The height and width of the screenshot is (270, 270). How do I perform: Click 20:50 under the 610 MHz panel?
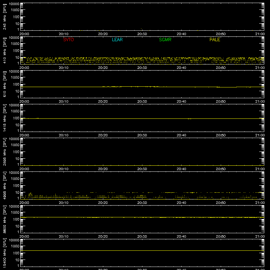coord(221,102)
